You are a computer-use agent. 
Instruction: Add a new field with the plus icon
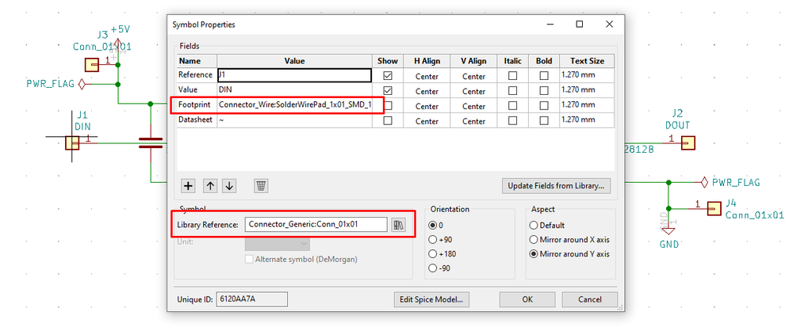point(189,186)
